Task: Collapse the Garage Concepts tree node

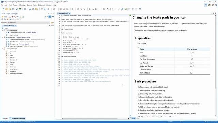Action: tap(2, 49)
